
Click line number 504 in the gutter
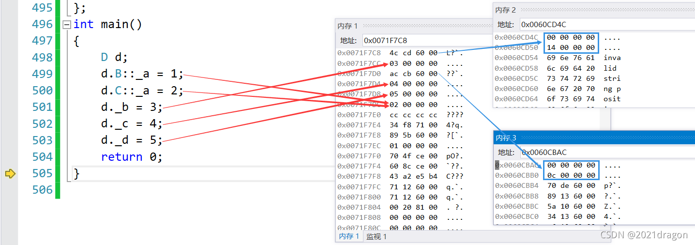pyautogui.click(x=42, y=157)
